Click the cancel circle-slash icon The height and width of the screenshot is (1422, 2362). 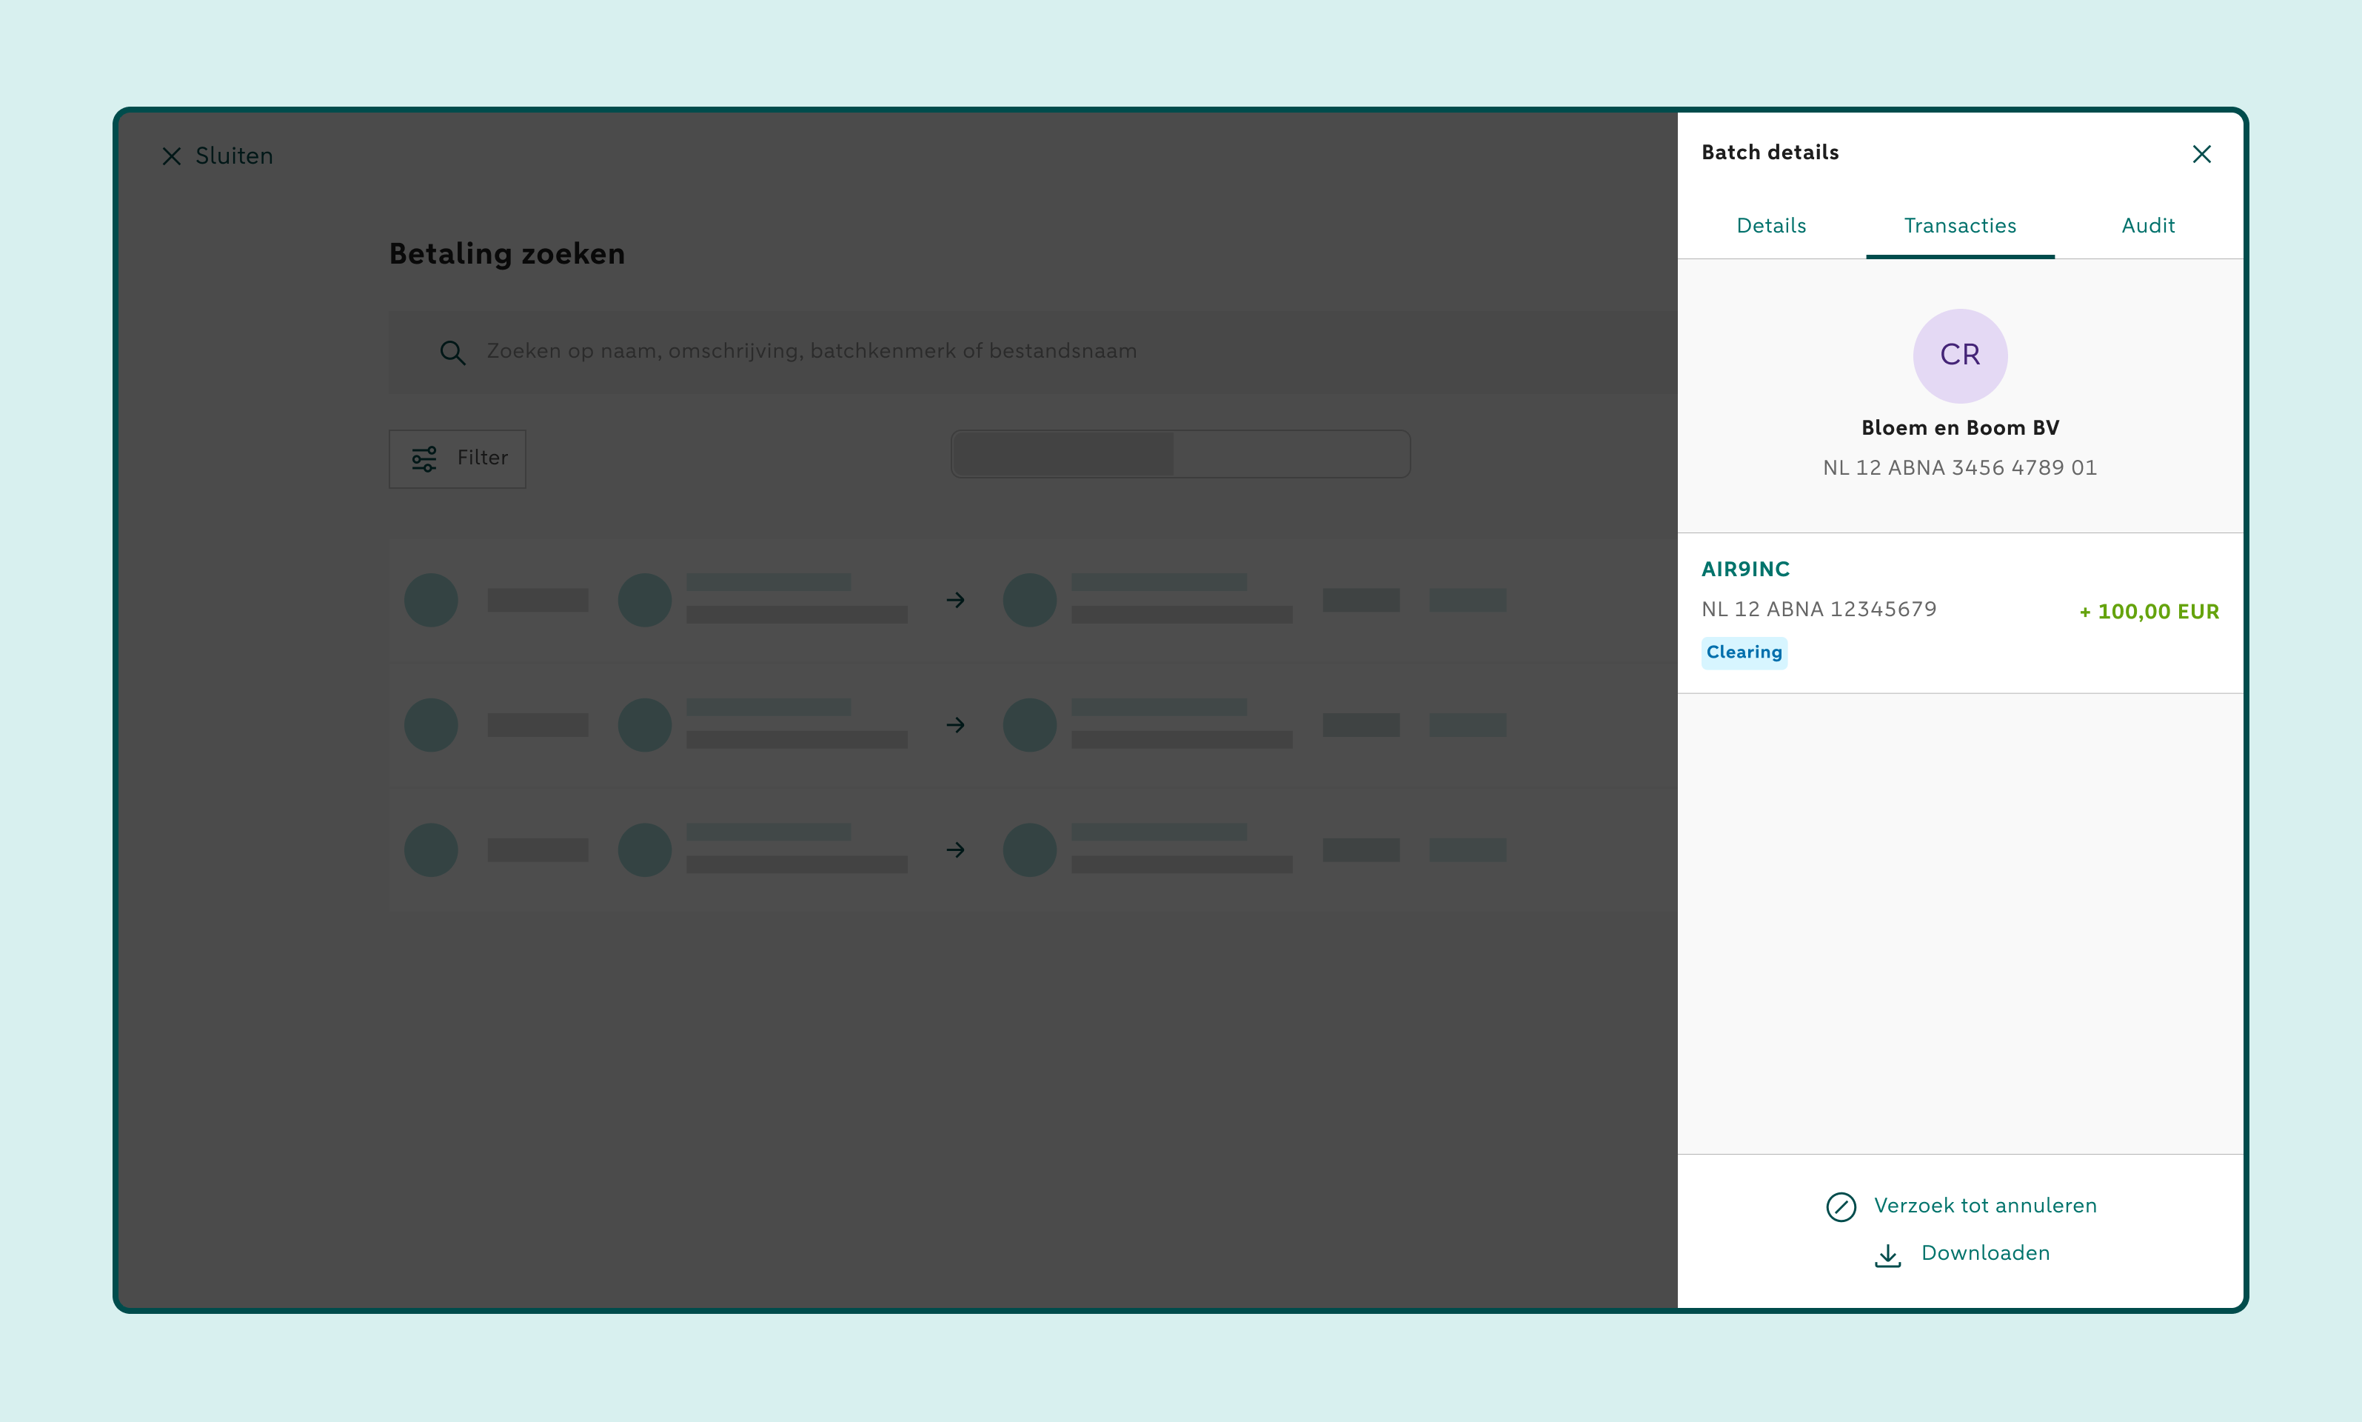tap(1840, 1206)
